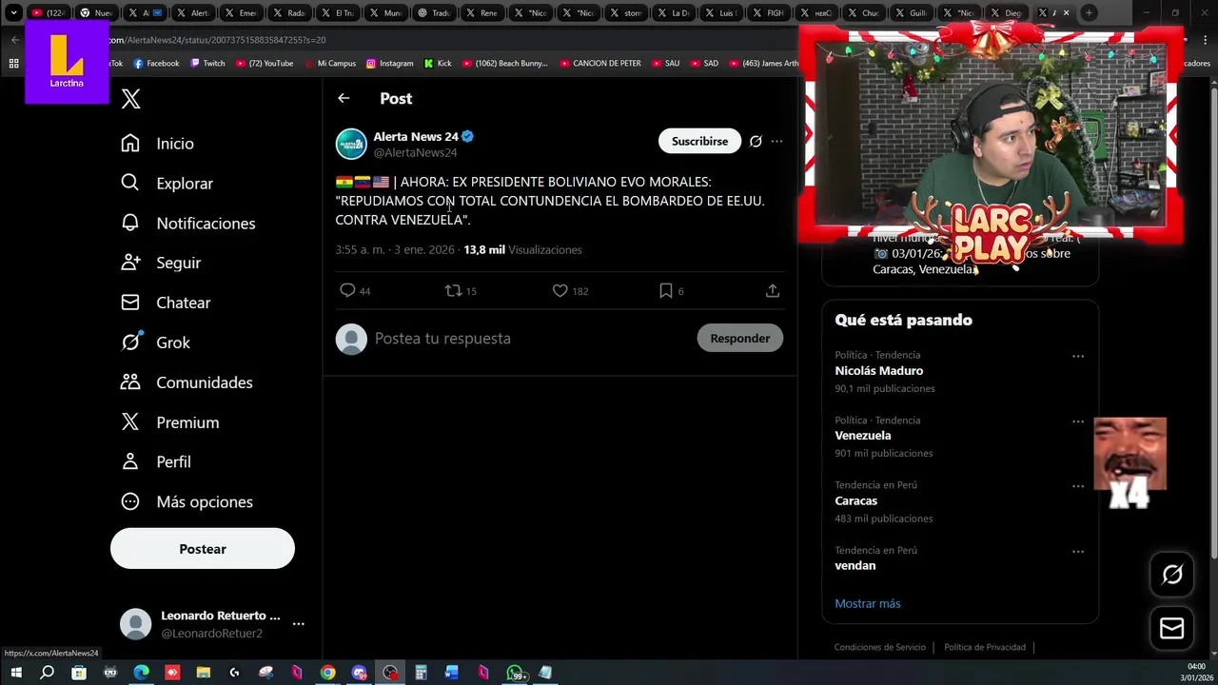Open Política de Privacidad link

[x=985, y=647]
